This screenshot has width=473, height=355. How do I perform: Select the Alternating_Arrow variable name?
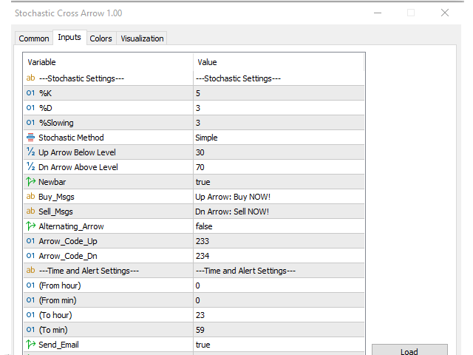(71, 226)
